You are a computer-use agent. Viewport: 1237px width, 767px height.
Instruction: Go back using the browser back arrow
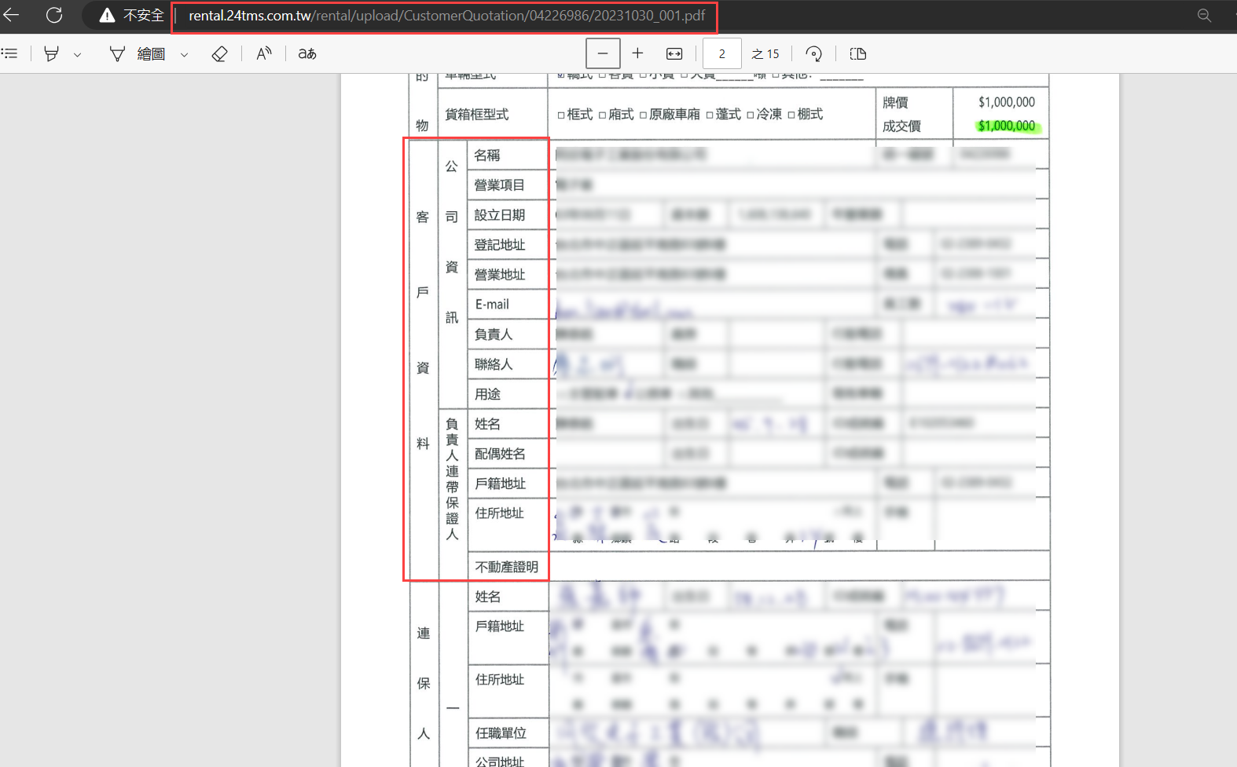11,15
